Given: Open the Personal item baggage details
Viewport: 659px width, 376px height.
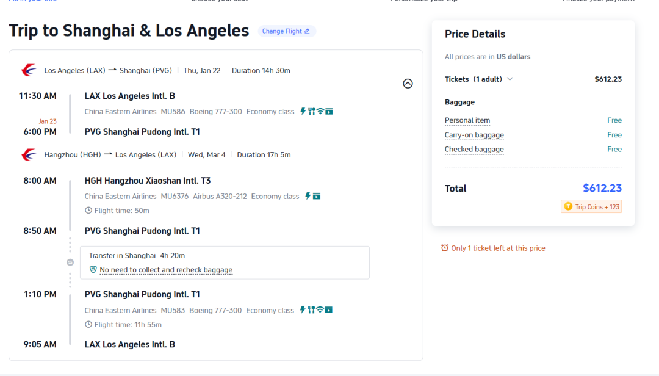Looking at the screenshot, I should pos(467,120).
